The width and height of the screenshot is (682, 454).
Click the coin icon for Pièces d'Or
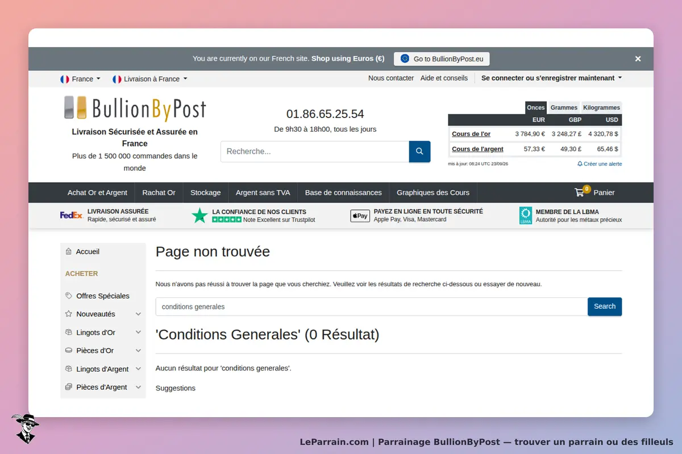[x=69, y=350]
